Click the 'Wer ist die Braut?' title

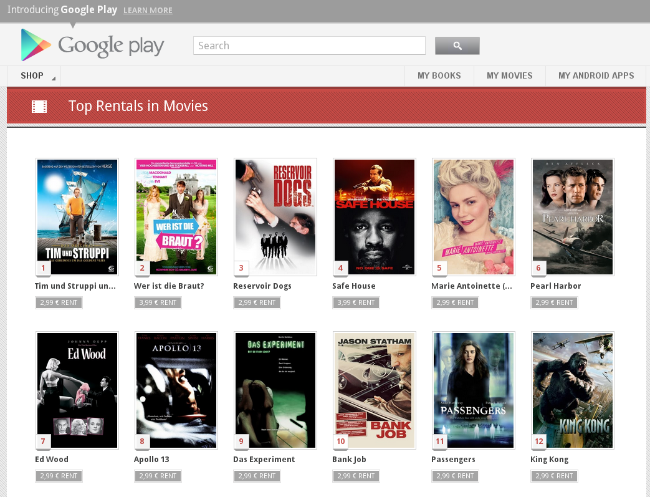(169, 286)
